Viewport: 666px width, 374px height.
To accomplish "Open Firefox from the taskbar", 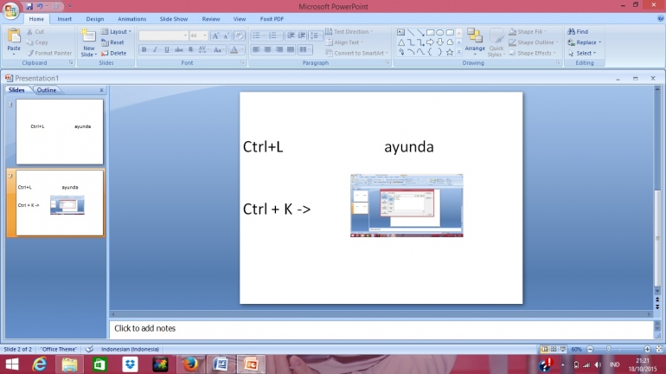I will pyautogui.click(x=190, y=364).
